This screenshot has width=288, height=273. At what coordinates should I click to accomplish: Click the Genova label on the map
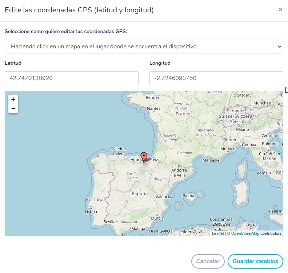click(249, 145)
